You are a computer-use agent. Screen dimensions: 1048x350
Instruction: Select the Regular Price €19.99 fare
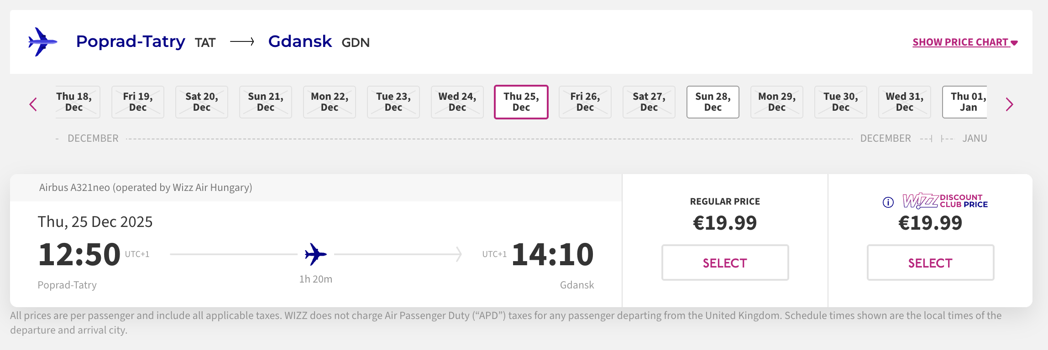click(725, 262)
